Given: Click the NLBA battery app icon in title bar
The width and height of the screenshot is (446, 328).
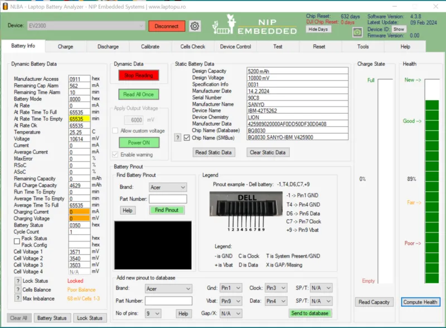Looking at the screenshot, I should click(x=5, y=6).
